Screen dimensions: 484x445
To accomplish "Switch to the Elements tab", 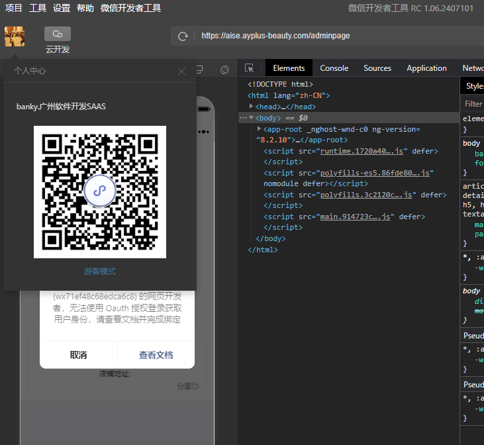I will [x=289, y=68].
